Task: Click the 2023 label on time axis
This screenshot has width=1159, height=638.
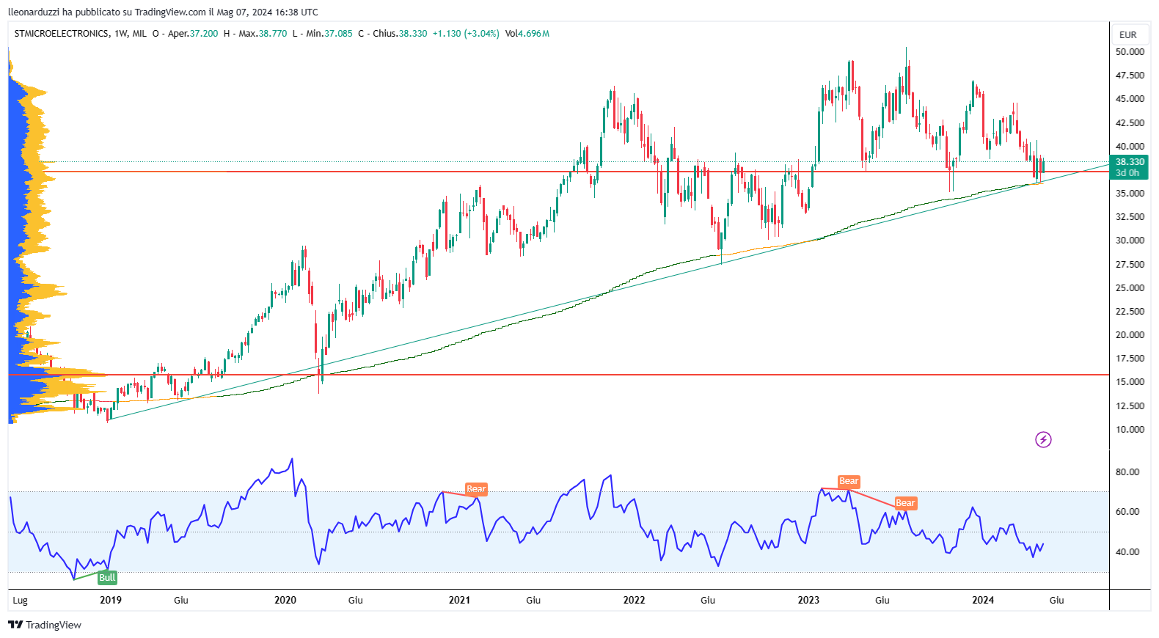Action: (808, 600)
